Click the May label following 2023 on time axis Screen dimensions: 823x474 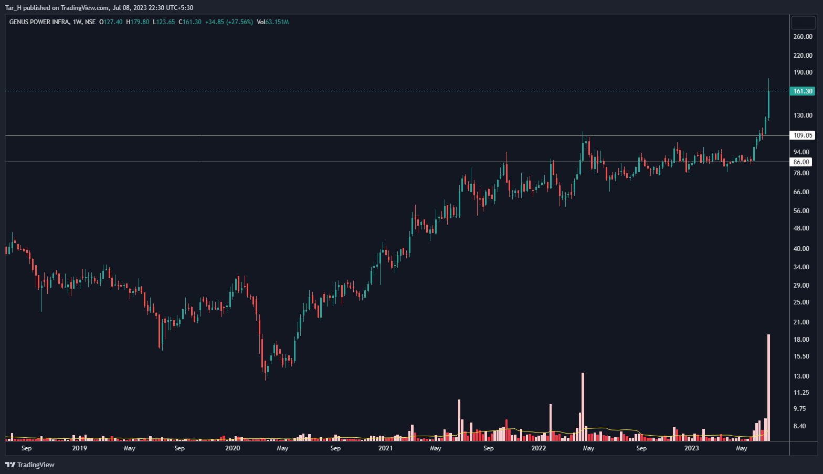pyautogui.click(x=742, y=448)
